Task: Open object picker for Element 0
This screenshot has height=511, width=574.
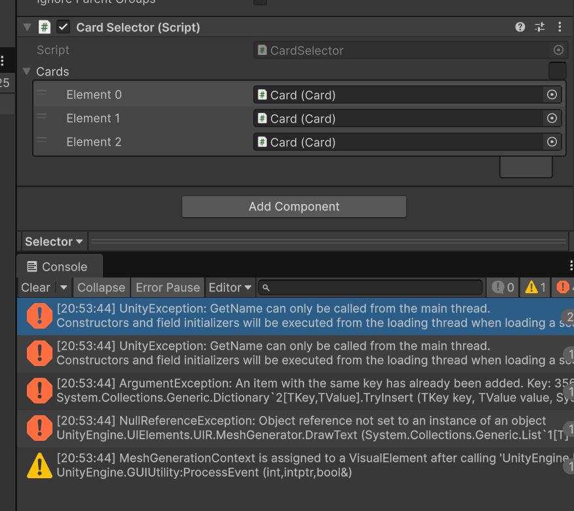Action: tap(552, 95)
